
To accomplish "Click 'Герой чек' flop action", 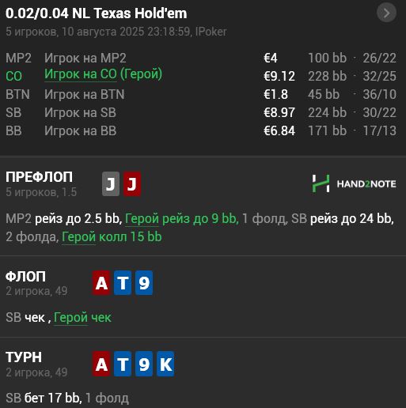I will tap(82, 317).
